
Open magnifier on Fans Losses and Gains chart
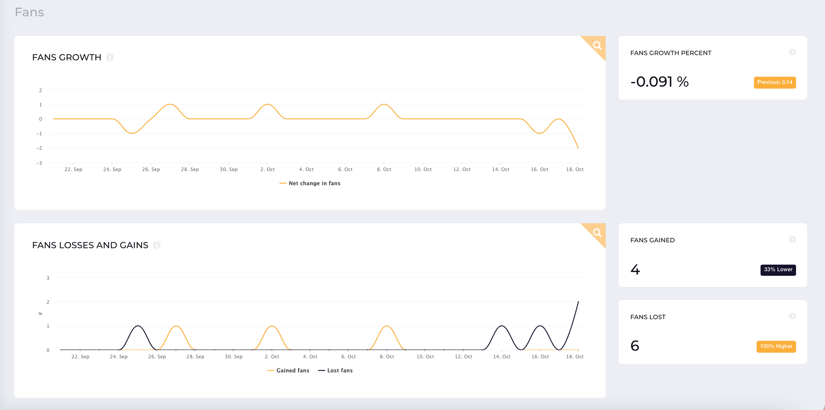click(597, 232)
